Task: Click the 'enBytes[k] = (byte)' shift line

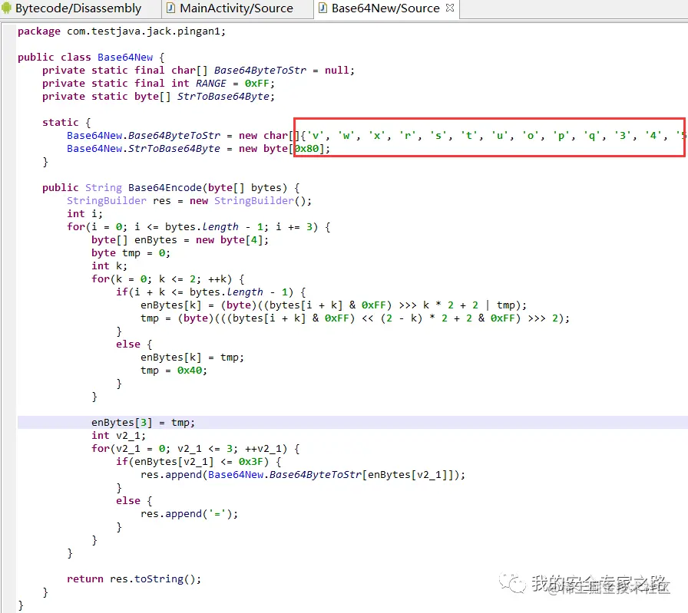Action: tap(333, 305)
